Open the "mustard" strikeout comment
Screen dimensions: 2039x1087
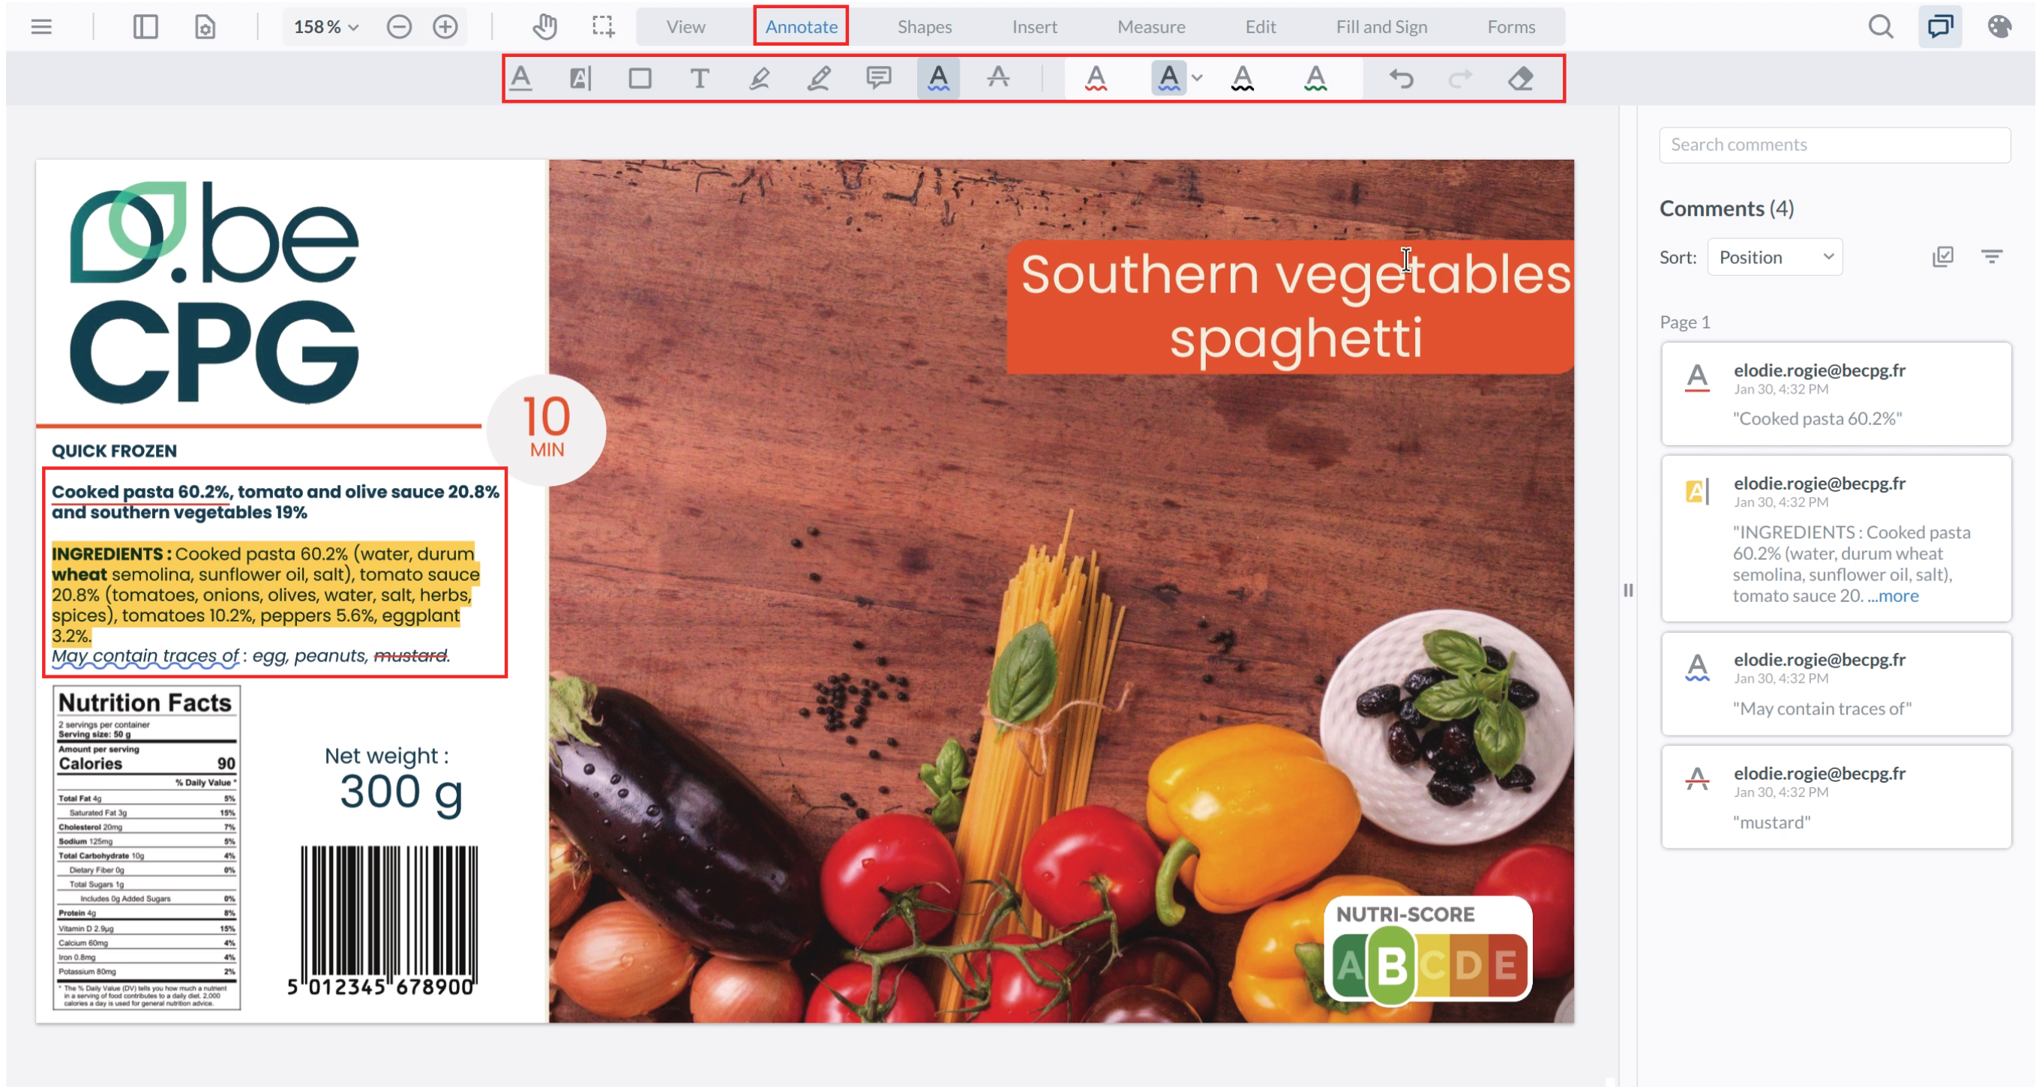[x=1836, y=797]
